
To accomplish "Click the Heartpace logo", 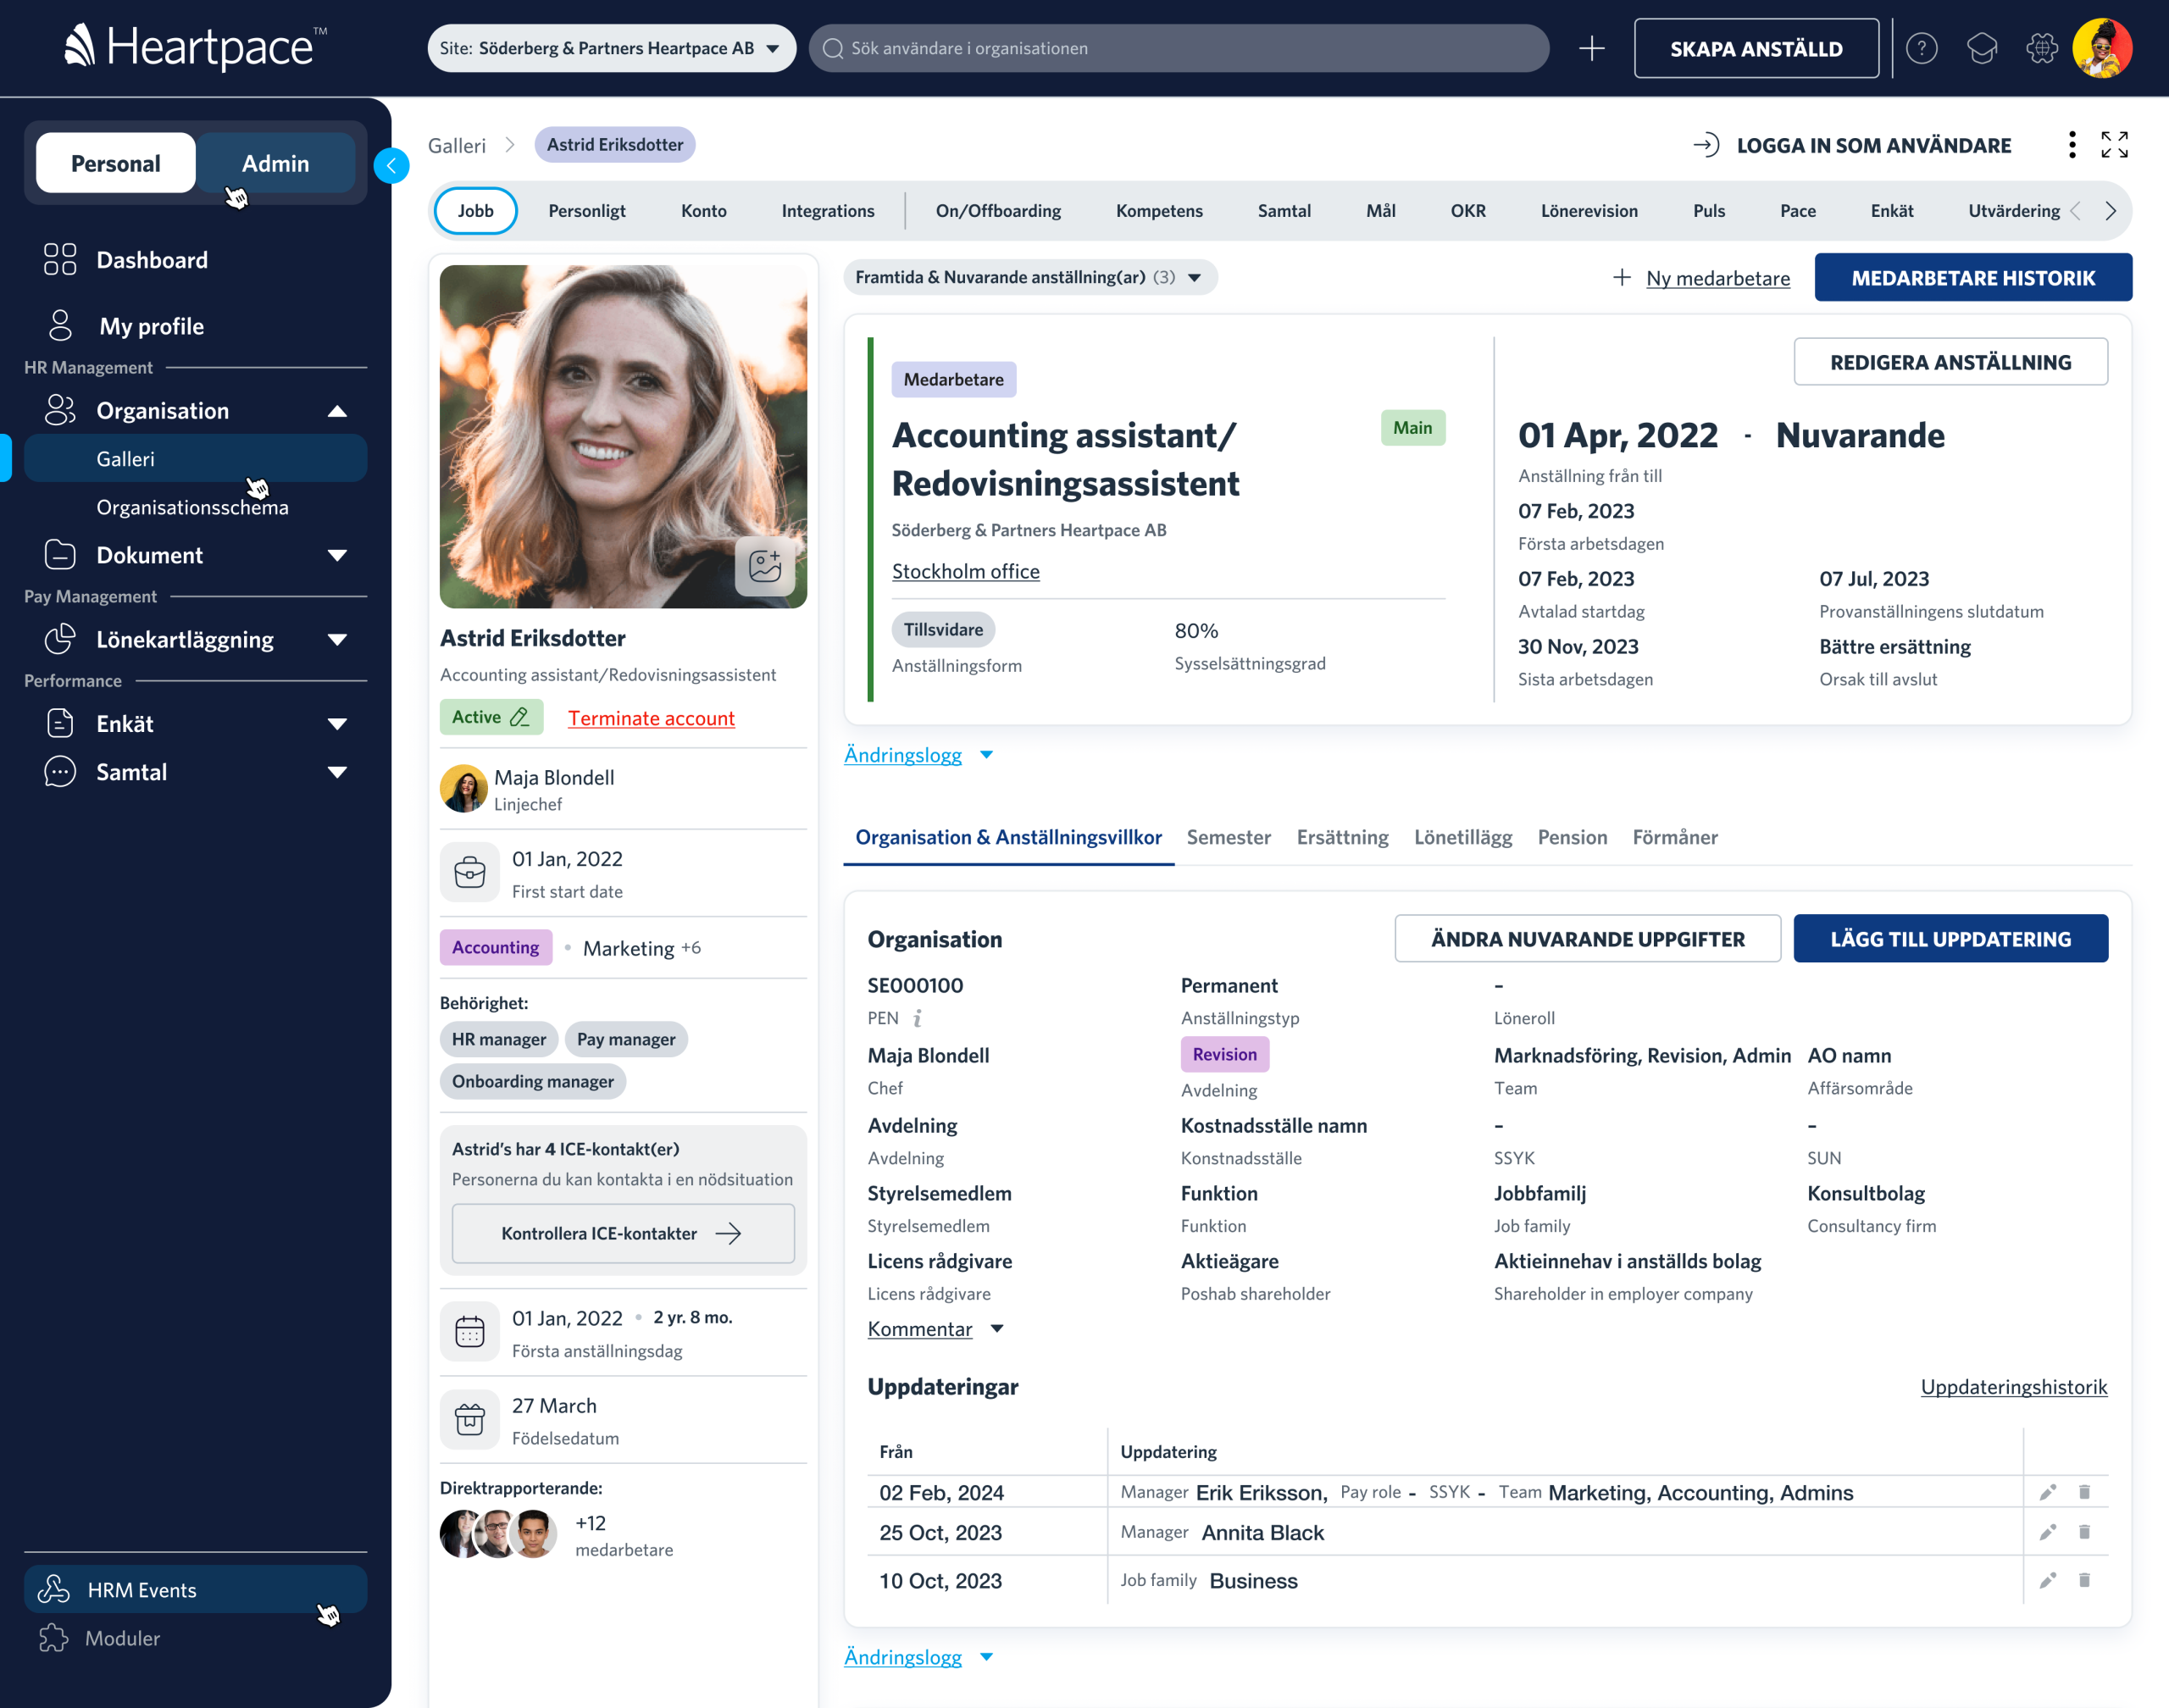I will [195, 46].
